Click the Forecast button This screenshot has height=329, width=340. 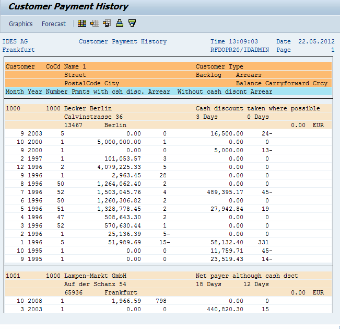coord(54,24)
